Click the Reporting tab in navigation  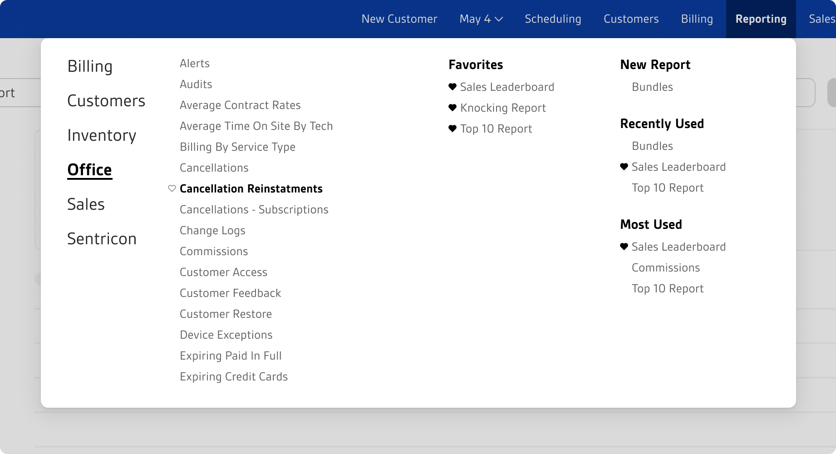pyautogui.click(x=761, y=19)
